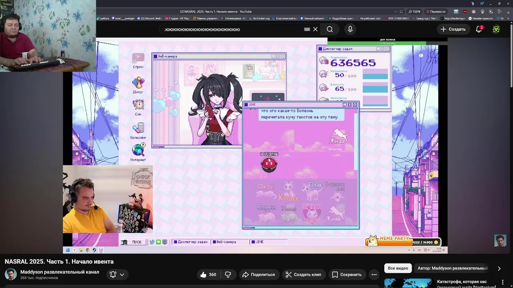This screenshot has height=288, width=513.
Task: Focus the YouTube search input field
Action: pyautogui.click(x=232, y=29)
